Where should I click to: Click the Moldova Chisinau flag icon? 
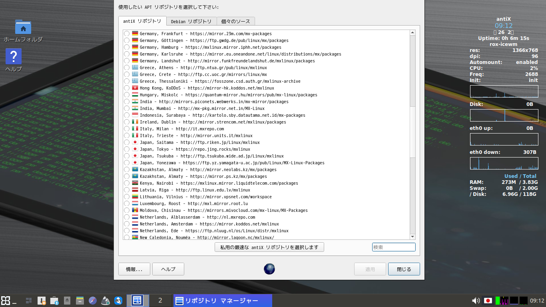tap(135, 210)
